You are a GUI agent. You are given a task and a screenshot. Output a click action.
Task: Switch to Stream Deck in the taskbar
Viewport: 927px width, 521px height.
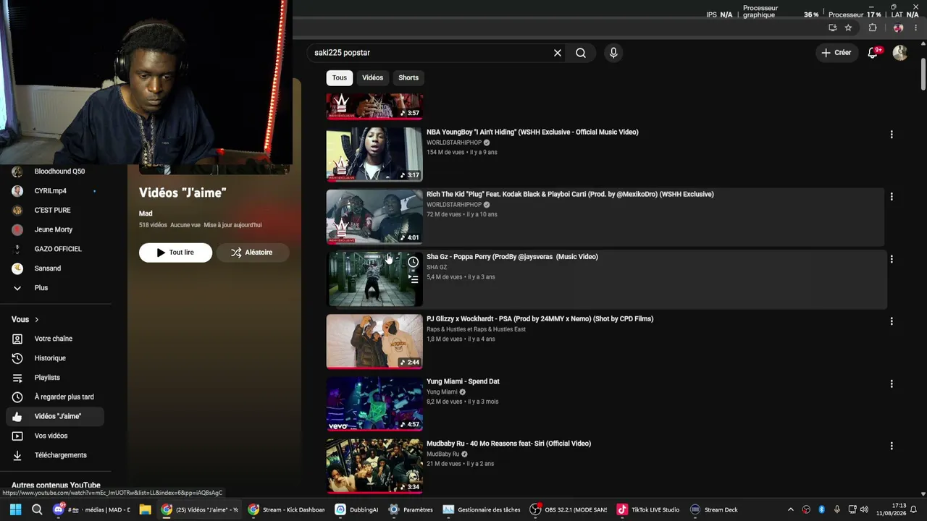(714, 509)
